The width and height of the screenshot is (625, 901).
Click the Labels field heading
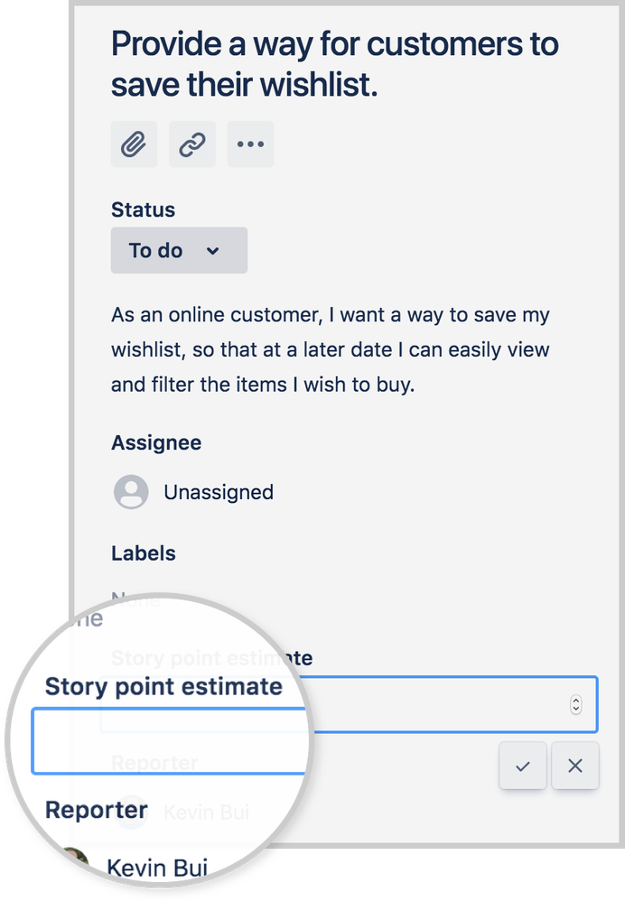143,553
